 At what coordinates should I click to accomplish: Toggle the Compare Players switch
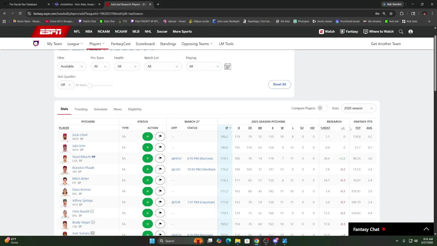[322, 108]
